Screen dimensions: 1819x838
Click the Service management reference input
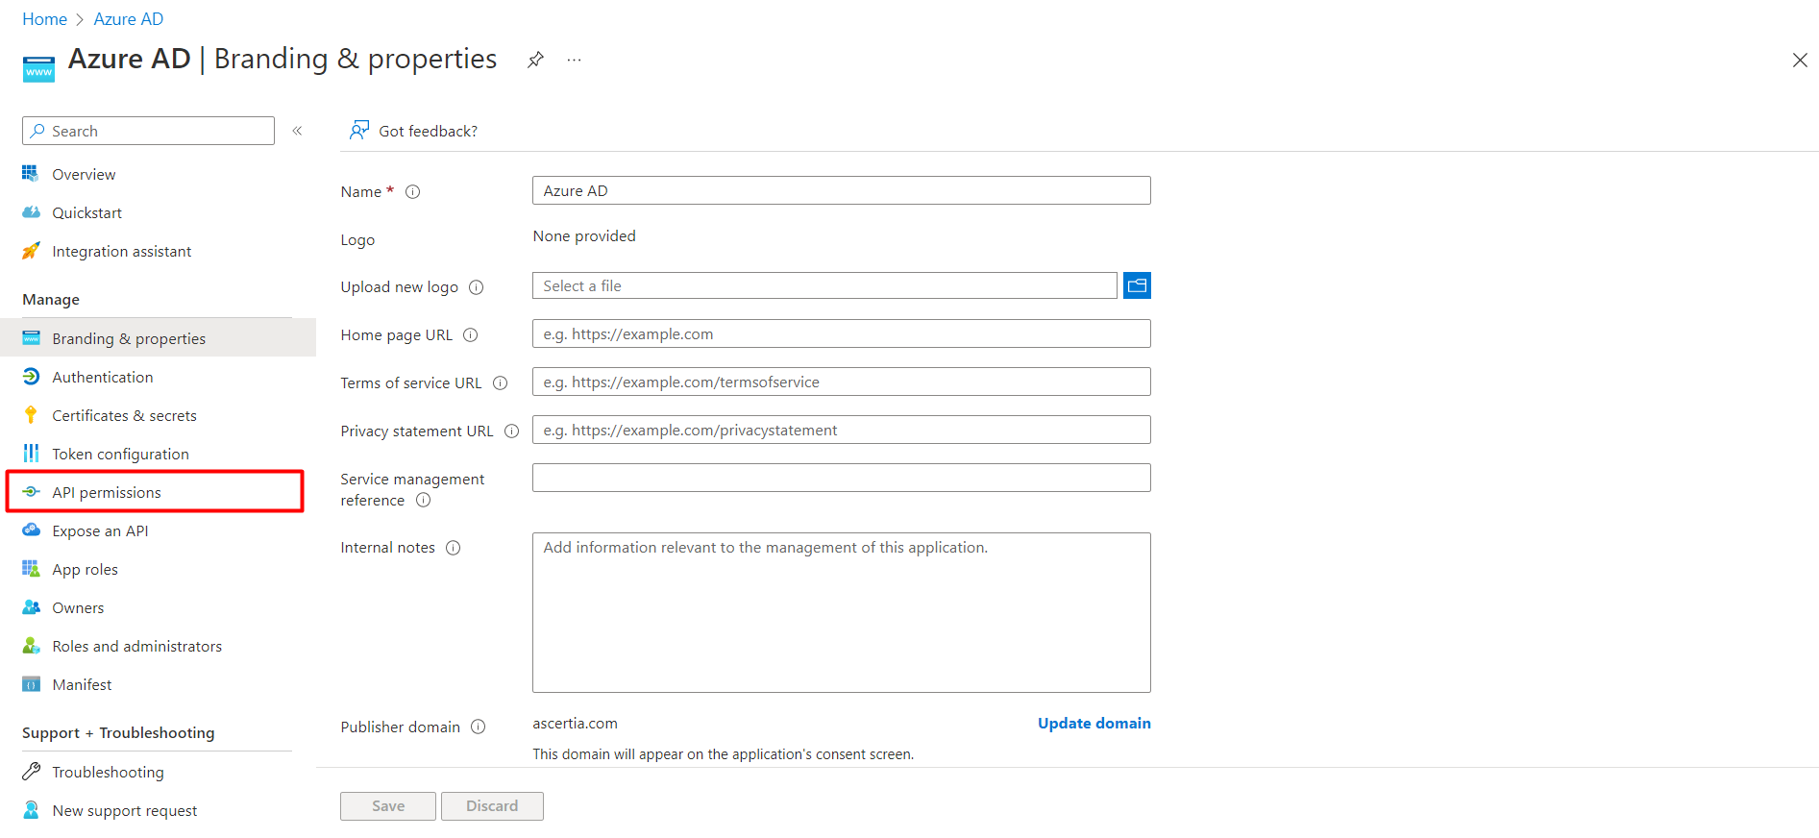(842, 478)
